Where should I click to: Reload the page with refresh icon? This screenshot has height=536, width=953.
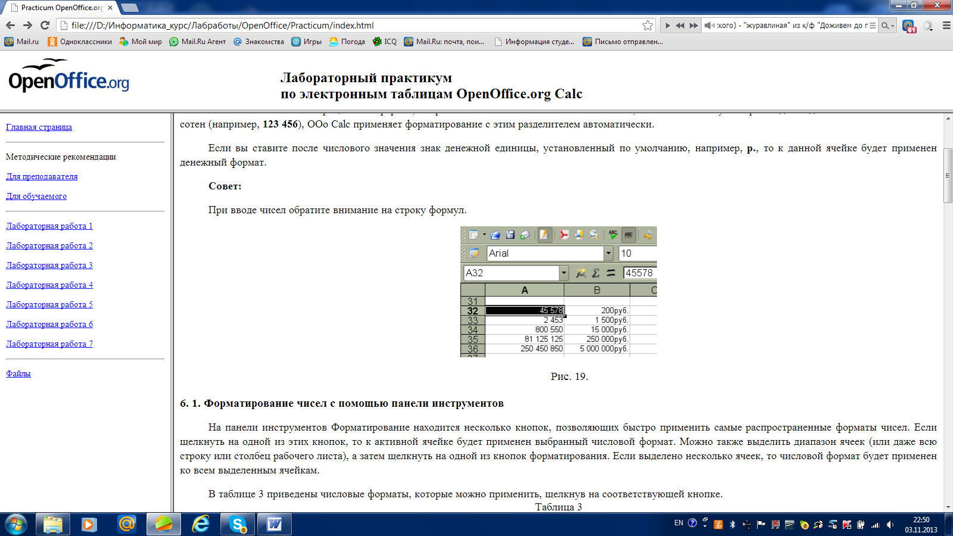(x=45, y=25)
